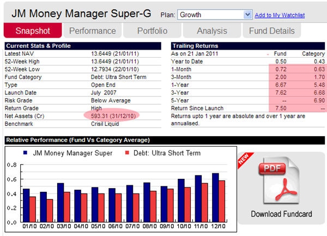Click the Benchmark value Crisil Liquid

coord(105,124)
